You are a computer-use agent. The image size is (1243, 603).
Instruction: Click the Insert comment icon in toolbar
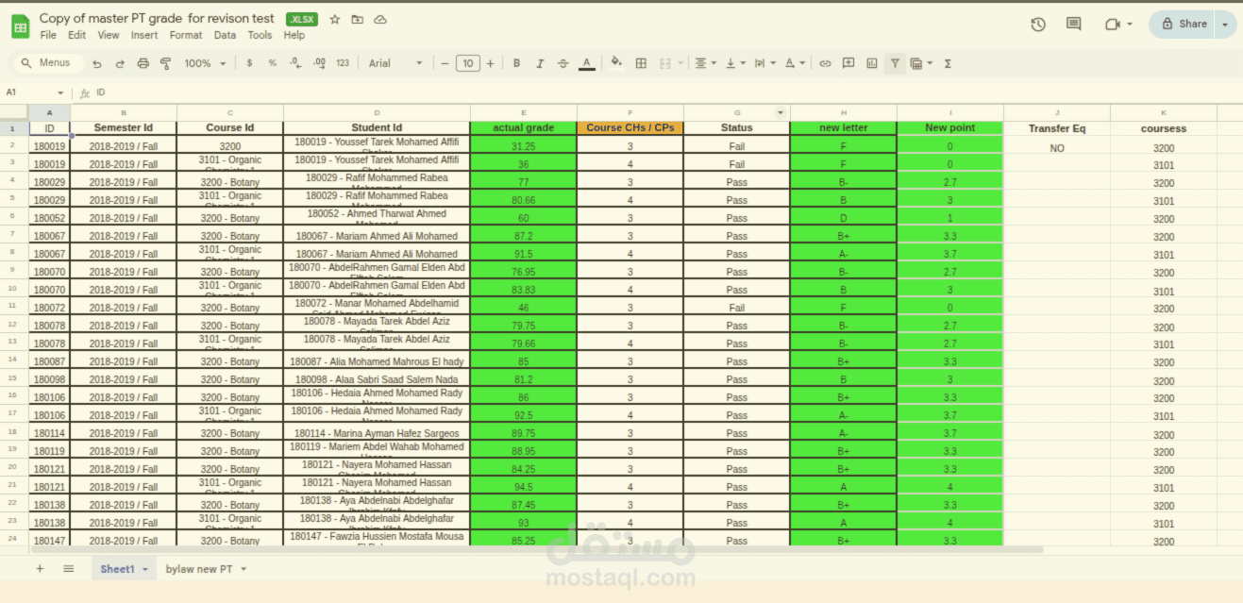[848, 63]
